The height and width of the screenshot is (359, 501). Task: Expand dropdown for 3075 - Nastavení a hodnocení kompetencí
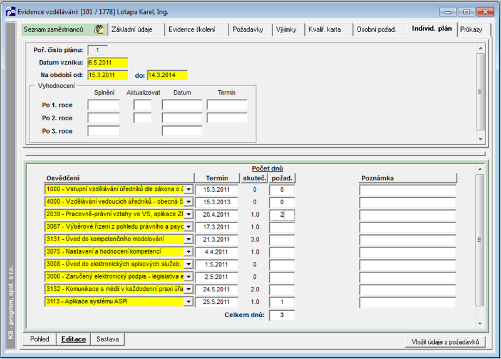(189, 252)
